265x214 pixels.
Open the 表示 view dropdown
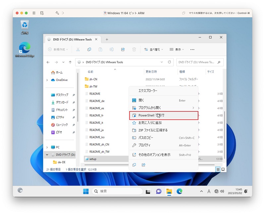coord(177,49)
